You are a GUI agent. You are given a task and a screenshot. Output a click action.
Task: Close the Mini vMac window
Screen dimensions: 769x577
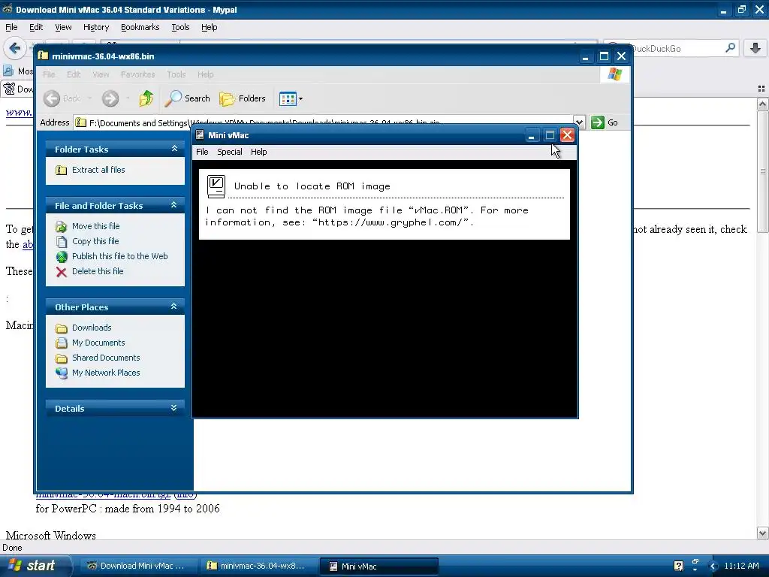[567, 135]
